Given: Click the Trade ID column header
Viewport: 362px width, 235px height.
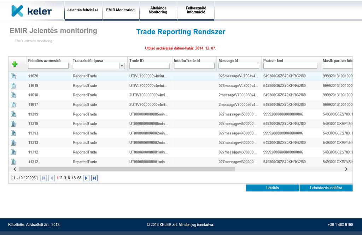Looking at the screenshot, I should pyautogui.click(x=136, y=61).
